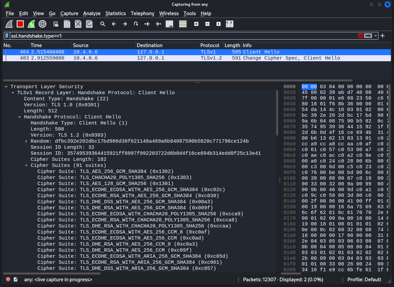394x287 pixels.
Task: Toggle auto-scroll during live capture
Action: click(x=169, y=24)
